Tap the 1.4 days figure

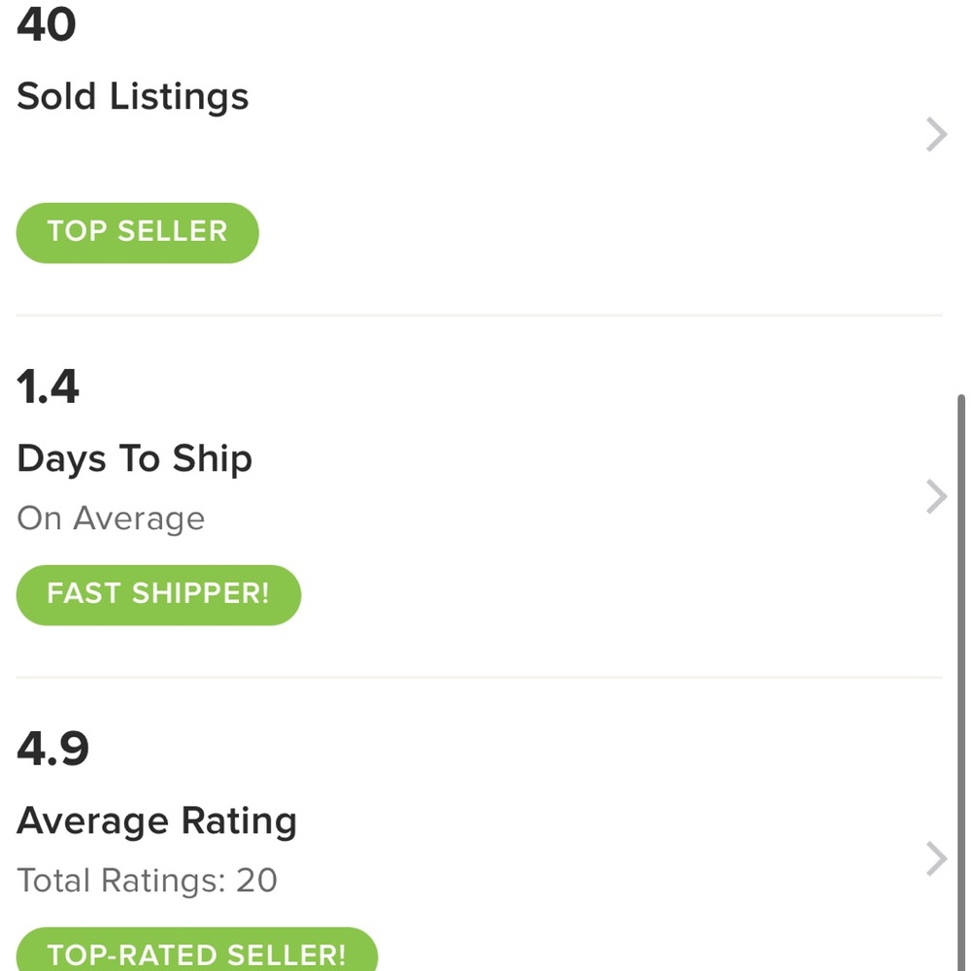tap(48, 386)
